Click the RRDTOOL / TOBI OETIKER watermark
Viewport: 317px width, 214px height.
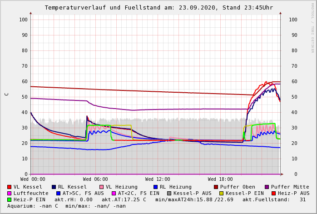[x=312, y=27]
